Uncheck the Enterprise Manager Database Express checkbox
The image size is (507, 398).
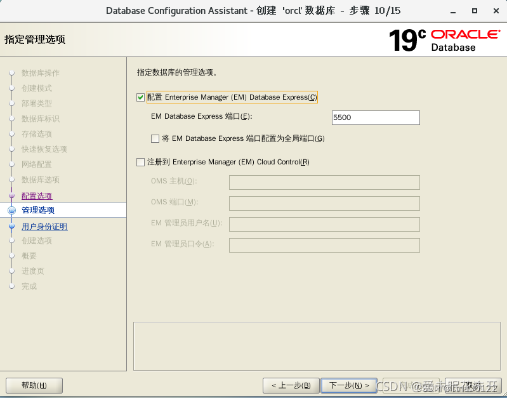[x=140, y=97]
